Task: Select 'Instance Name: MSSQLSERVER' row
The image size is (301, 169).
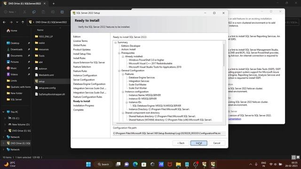Action: point(145,95)
